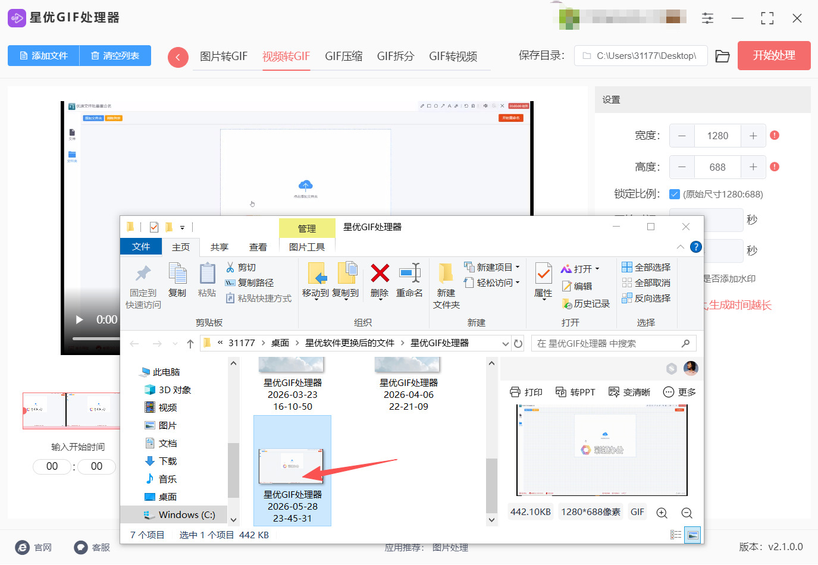The height and width of the screenshot is (565, 818).
Task: Click the Edit (编辑) ribbon command
Action: tap(576, 286)
